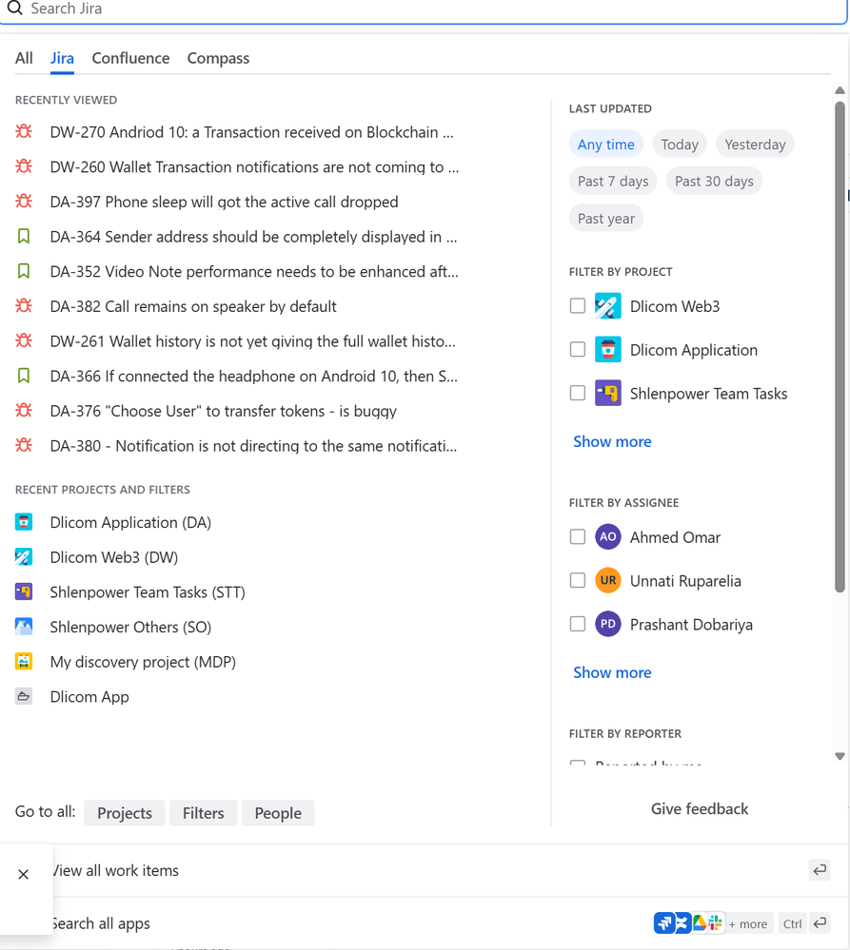Screen dimensions: 850x950
Task: Click Dlicom Application (DA) project icon in recent list
Action: [x=24, y=522]
